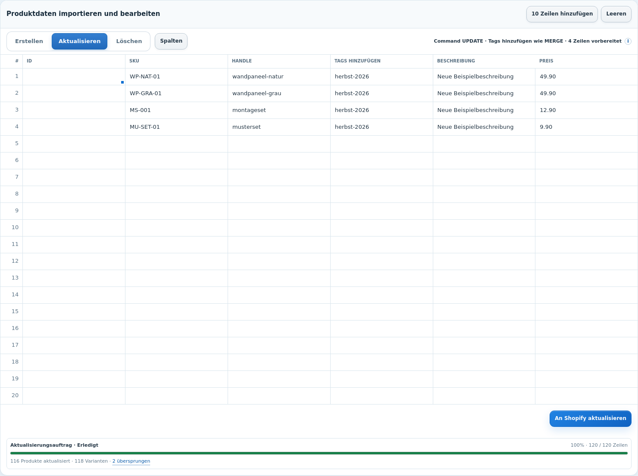
Task: Select the Aktualisieren tab
Action: (79, 41)
